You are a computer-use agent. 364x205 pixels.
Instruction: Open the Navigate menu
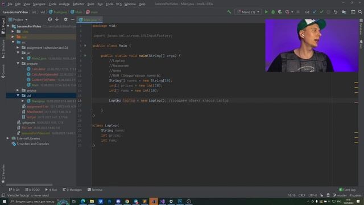[39, 4]
